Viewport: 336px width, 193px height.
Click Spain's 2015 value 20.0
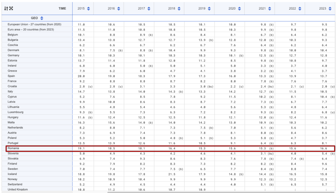(81, 76)
